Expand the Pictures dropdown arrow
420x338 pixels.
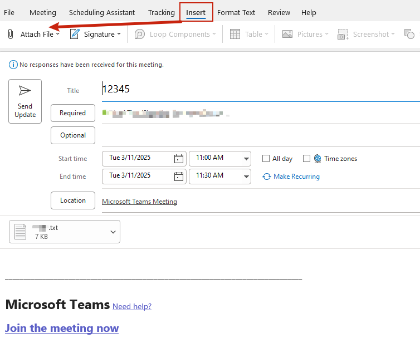click(326, 34)
